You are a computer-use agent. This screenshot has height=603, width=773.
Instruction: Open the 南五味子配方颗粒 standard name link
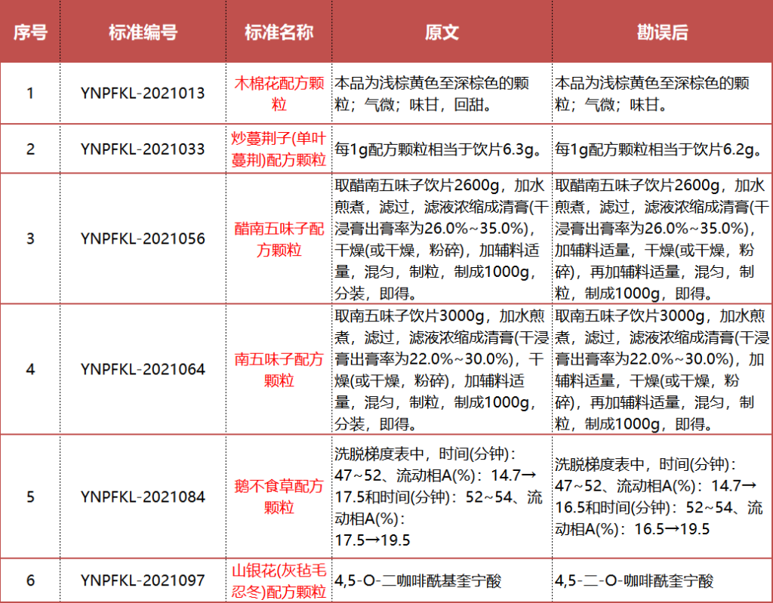pos(279,369)
